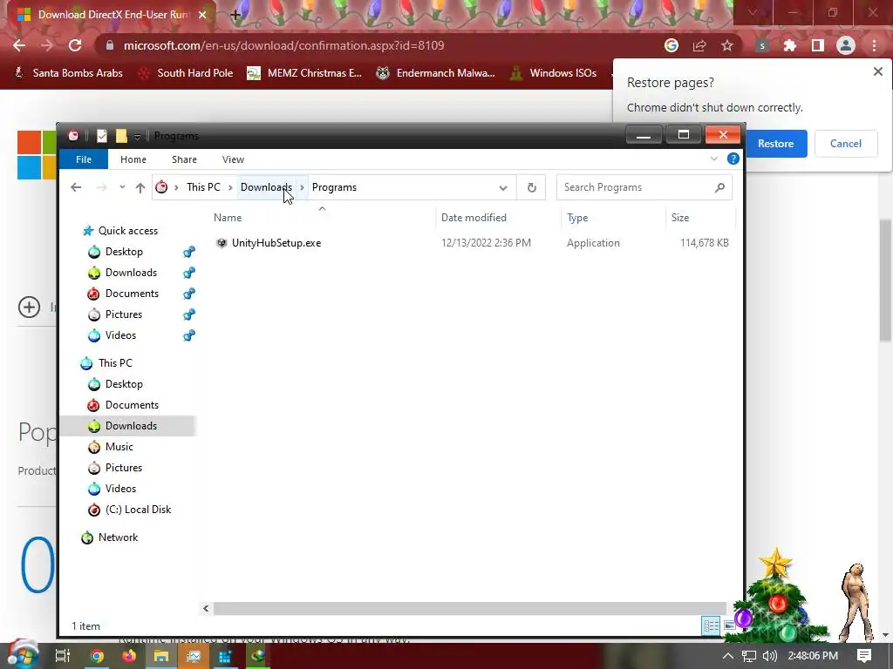
Task: Go up one folder level
Action: (140, 187)
